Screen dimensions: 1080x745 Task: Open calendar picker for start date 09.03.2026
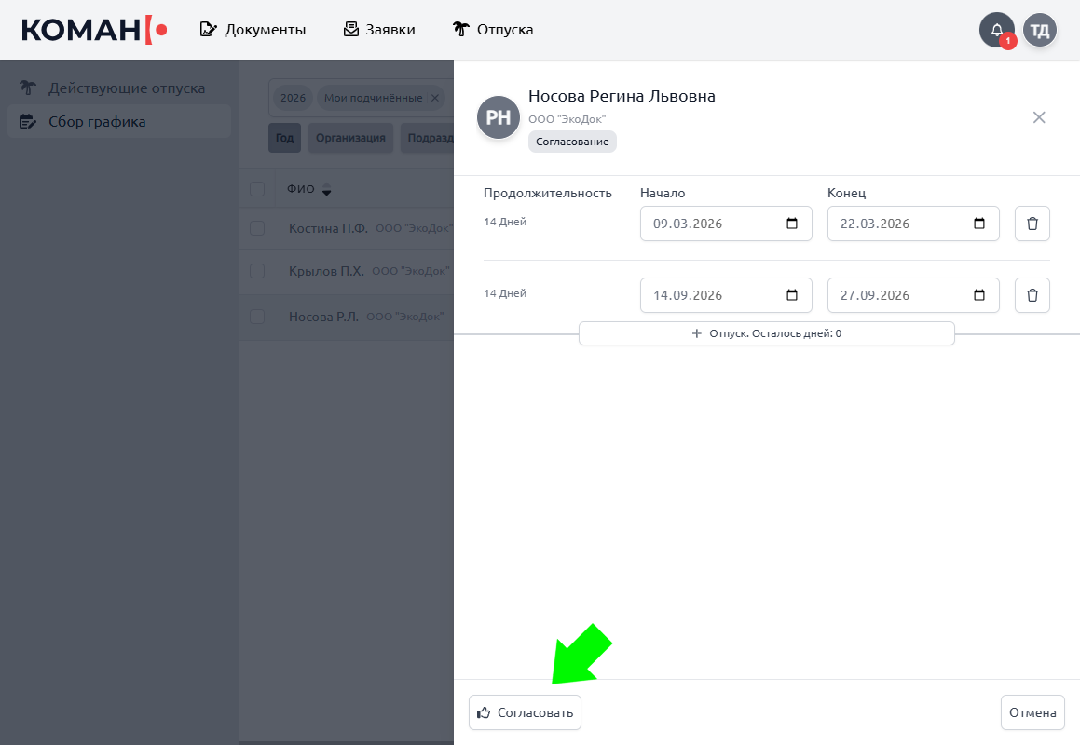792,223
